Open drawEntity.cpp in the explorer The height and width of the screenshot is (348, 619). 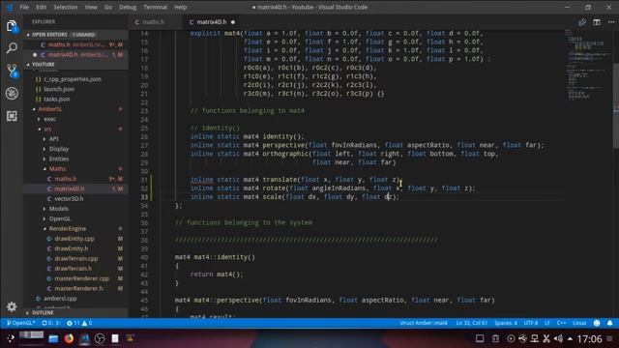pyautogui.click(x=74, y=239)
